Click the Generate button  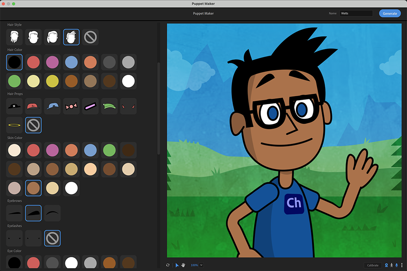coord(390,13)
